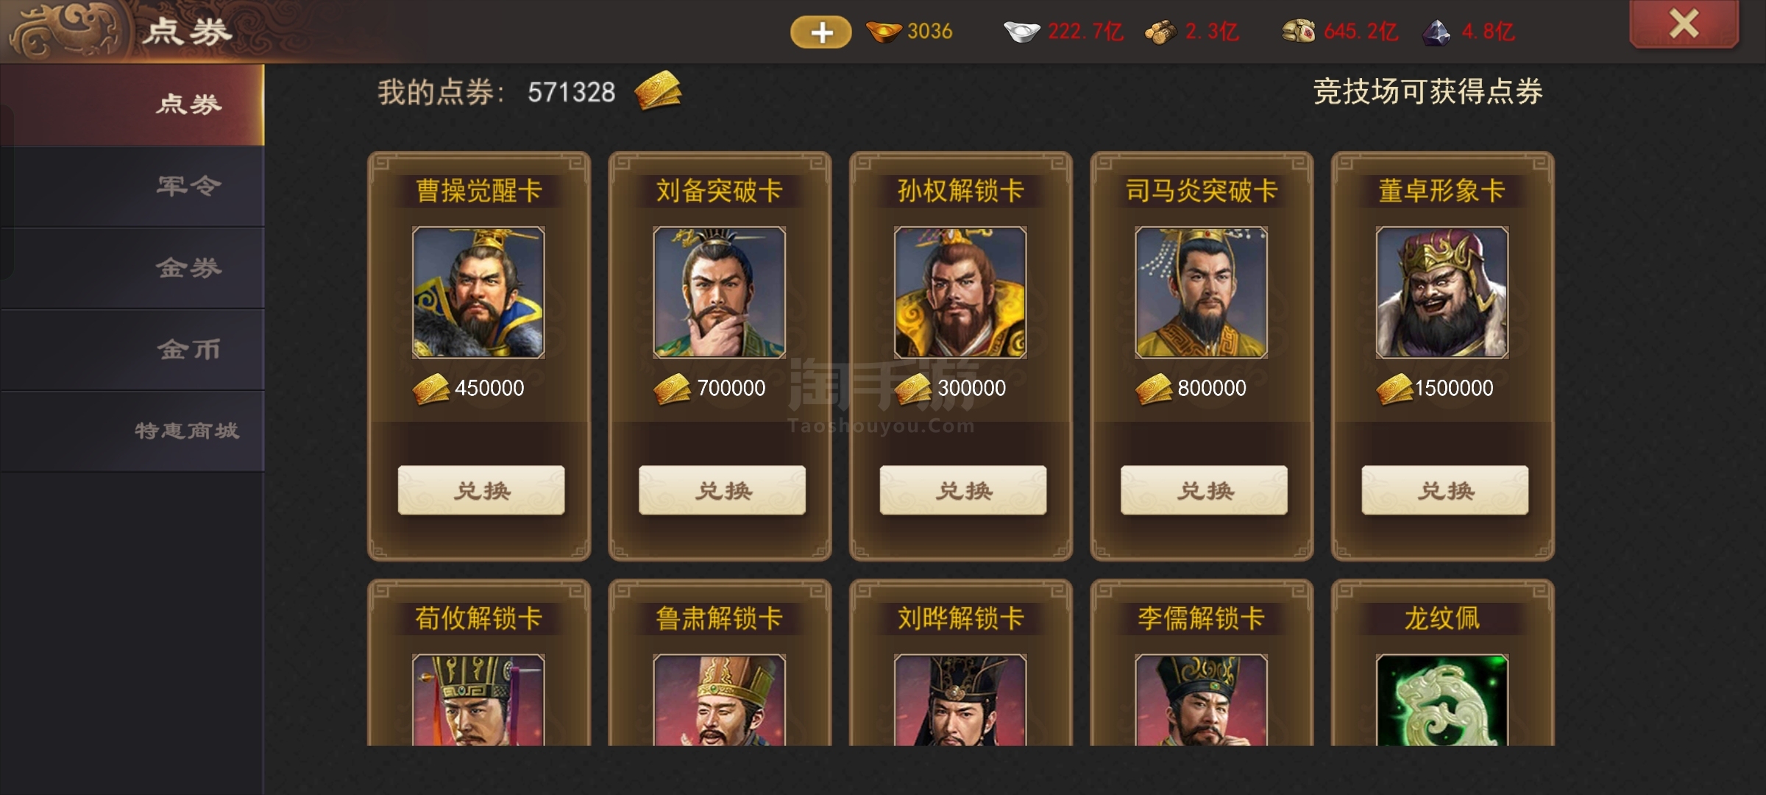
Task: Switch to the 军令 tab
Action: (132, 186)
